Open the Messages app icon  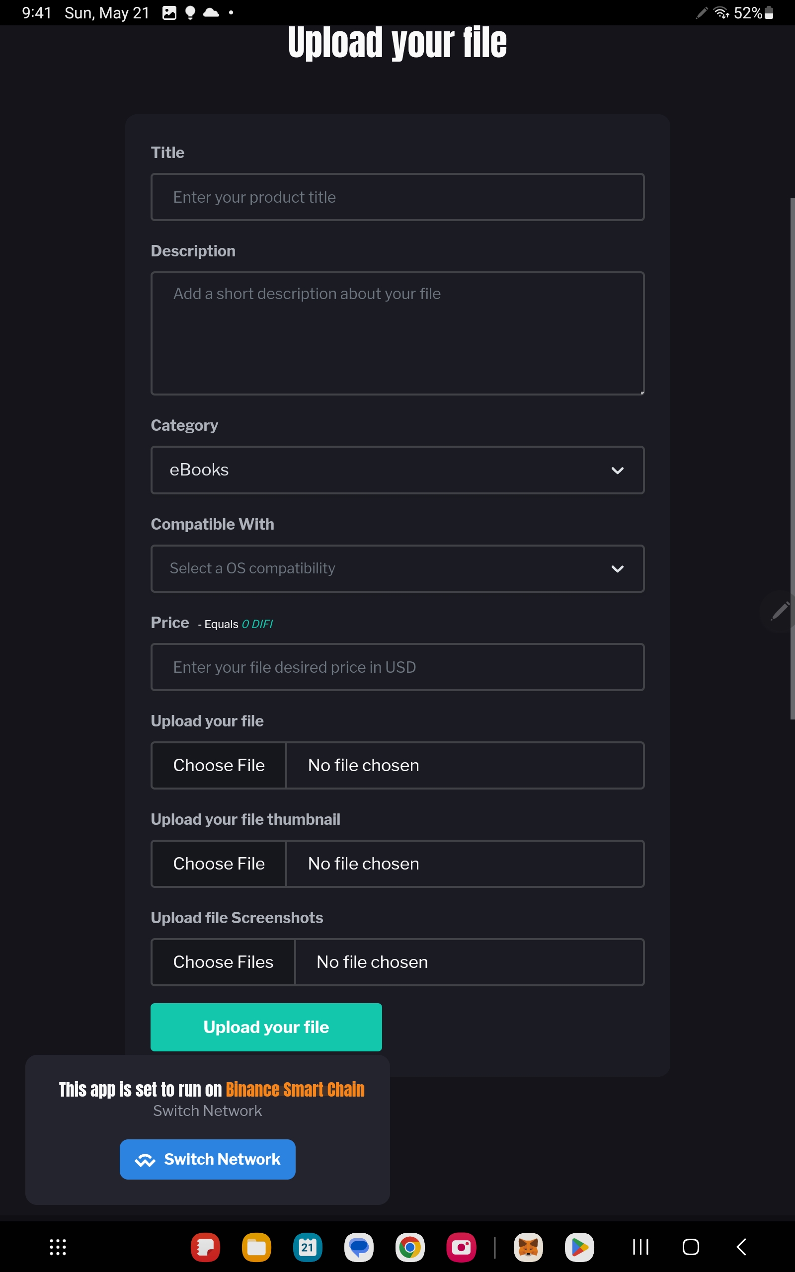[359, 1247]
